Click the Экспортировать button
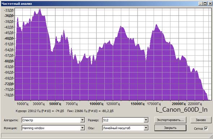 point(170,120)
